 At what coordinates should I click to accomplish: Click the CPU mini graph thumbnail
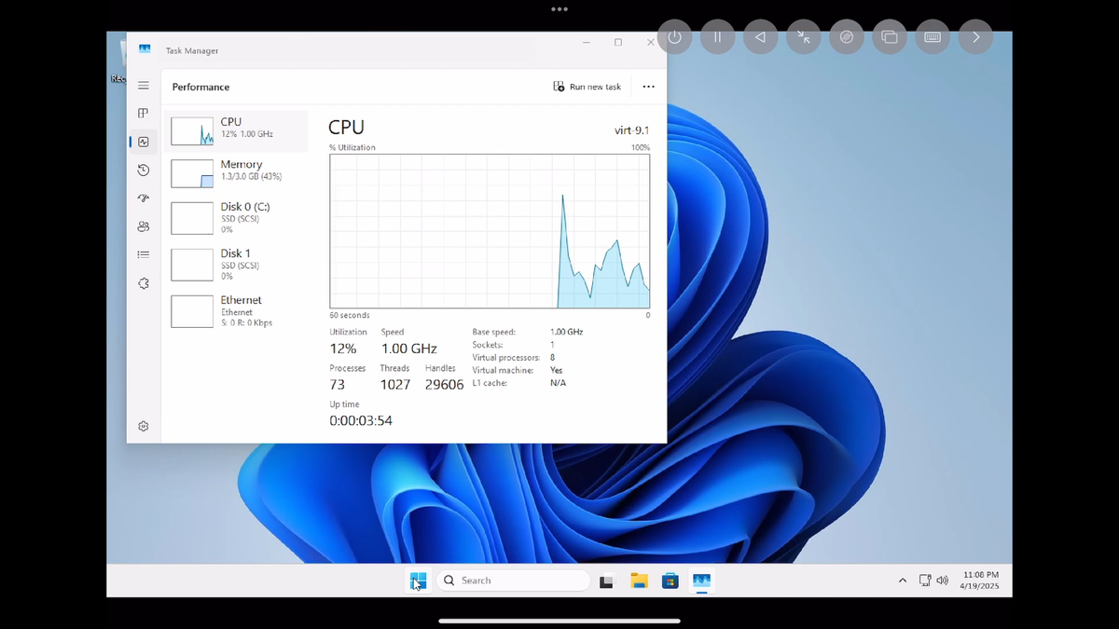point(192,131)
